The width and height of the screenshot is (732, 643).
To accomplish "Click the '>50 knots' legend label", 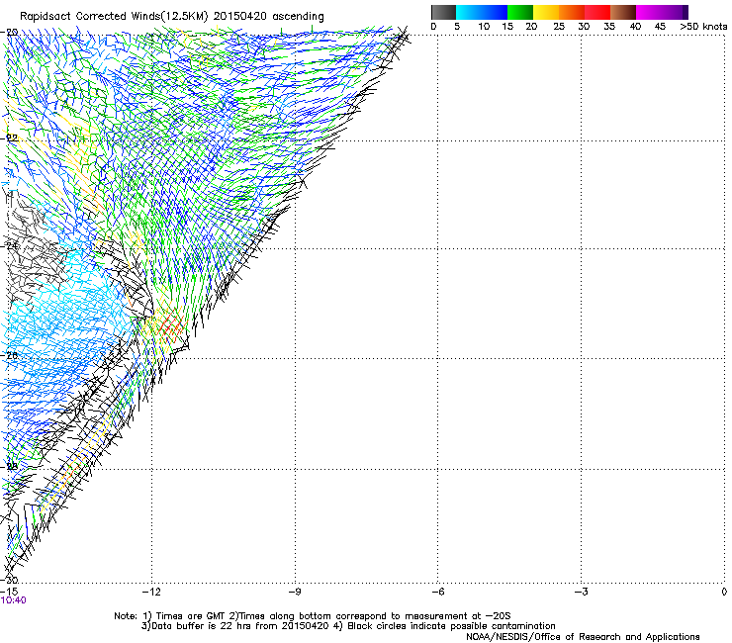I will [x=703, y=27].
